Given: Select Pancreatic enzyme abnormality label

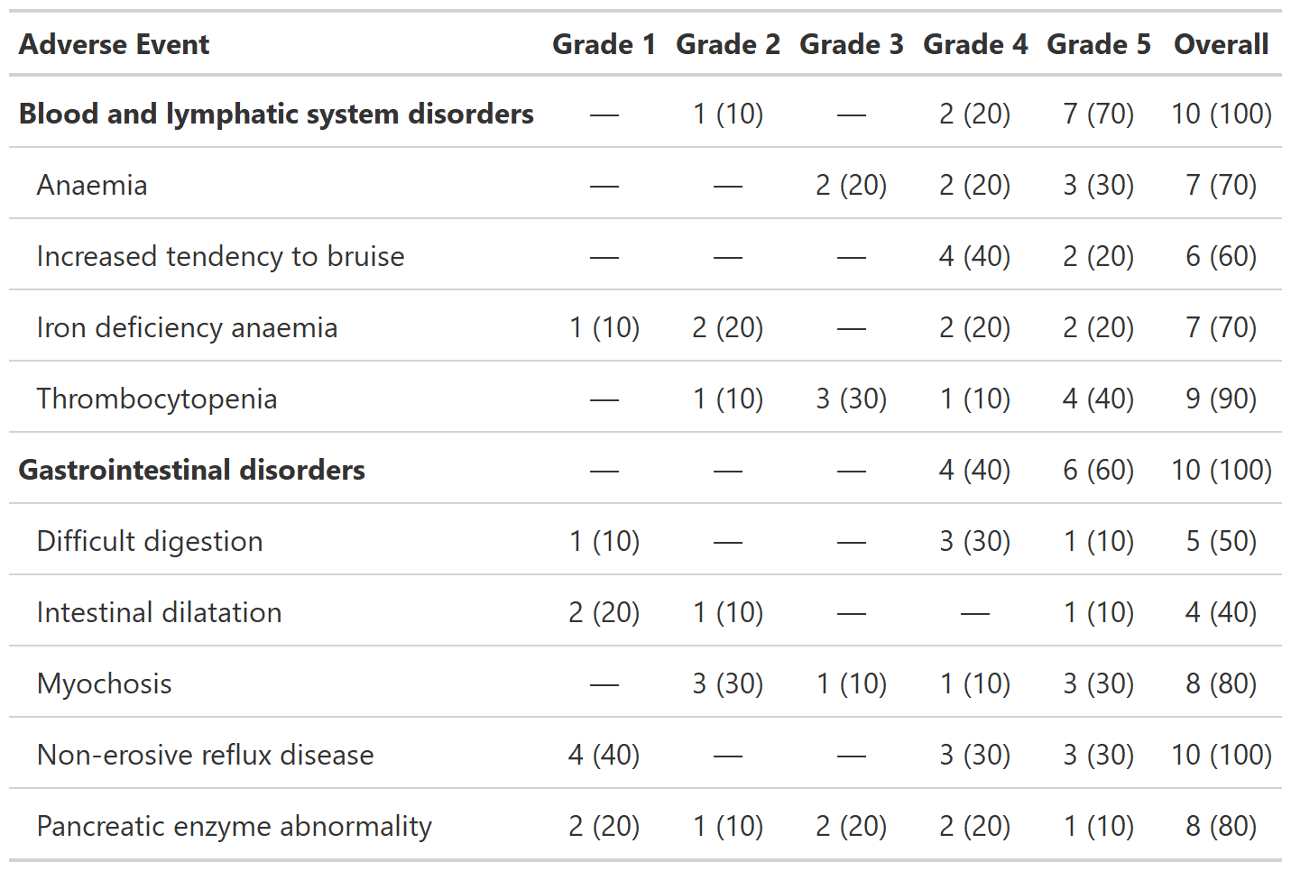Looking at the screenshot, I should coord(234,826).
